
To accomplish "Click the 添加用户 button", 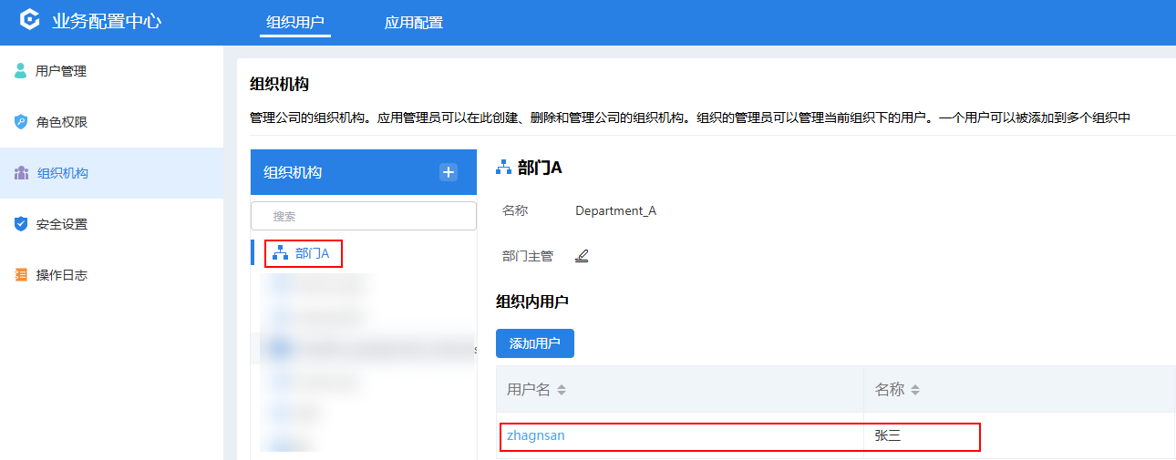I will pyautogui.click(x=535, y=343).
